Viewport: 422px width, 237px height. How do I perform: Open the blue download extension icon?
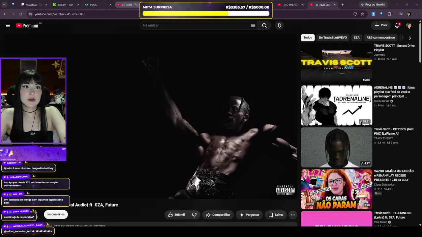(x=373, y=14)
